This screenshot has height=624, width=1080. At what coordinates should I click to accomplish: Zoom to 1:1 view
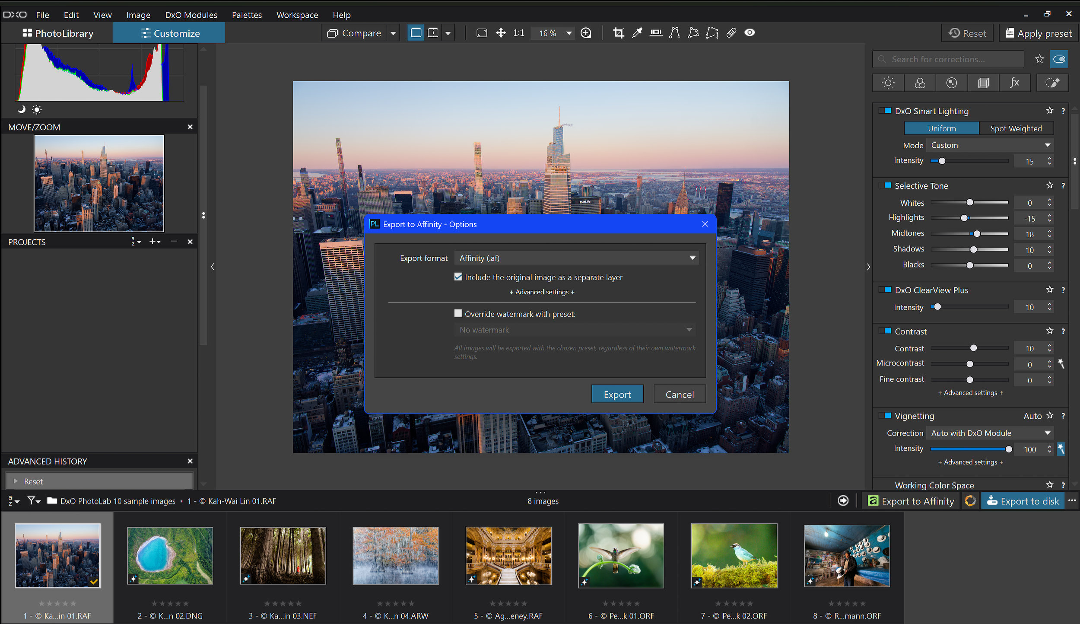tap(518, 33)
